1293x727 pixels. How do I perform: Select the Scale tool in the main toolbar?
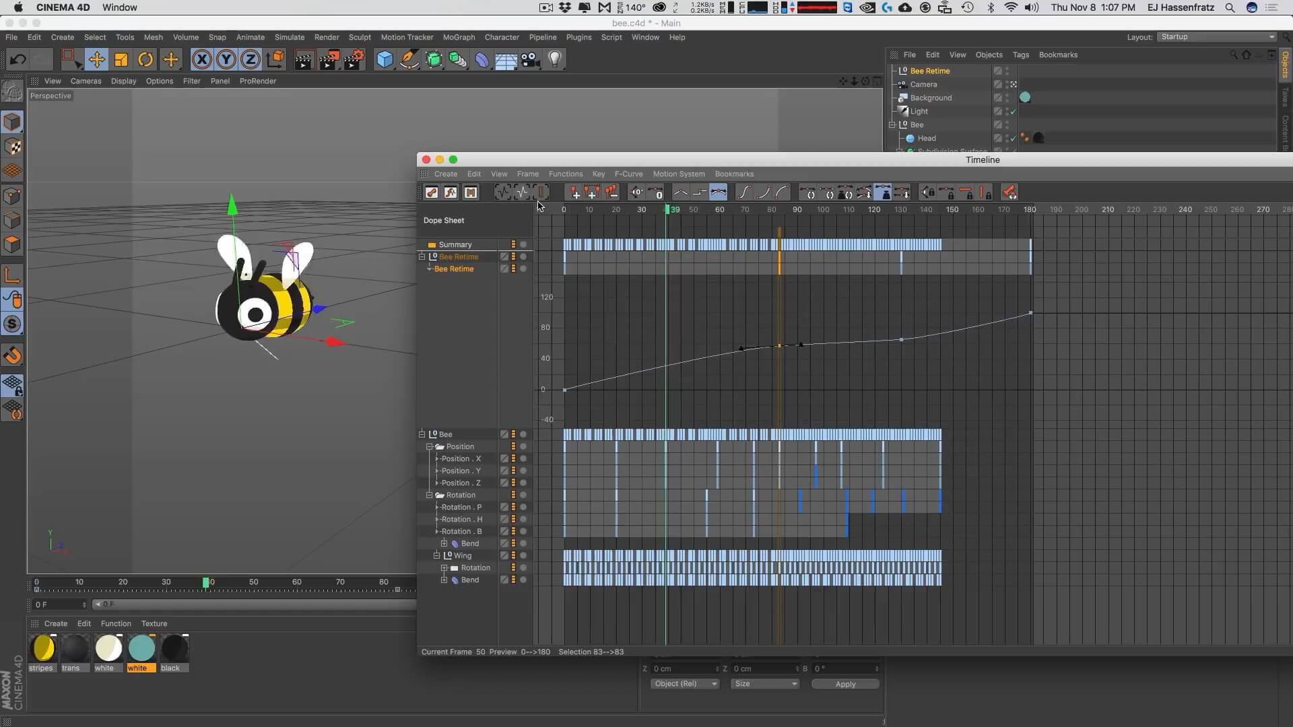tap(121, 60)
